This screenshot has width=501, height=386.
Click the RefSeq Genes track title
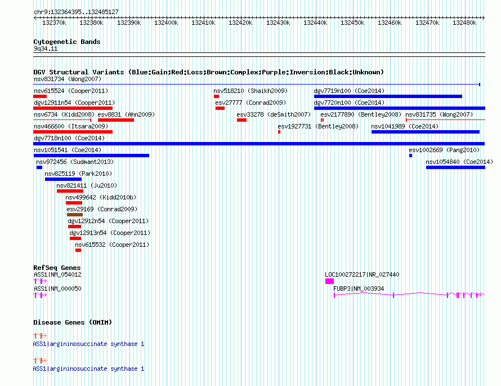tap(57, 267)
